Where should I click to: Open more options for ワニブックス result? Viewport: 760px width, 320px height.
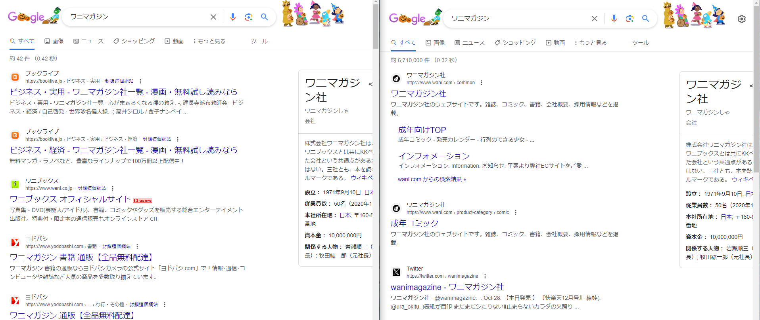(113, 188)
